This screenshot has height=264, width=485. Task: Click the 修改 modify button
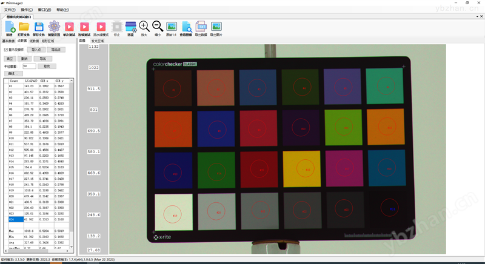[x=47, y=67]
